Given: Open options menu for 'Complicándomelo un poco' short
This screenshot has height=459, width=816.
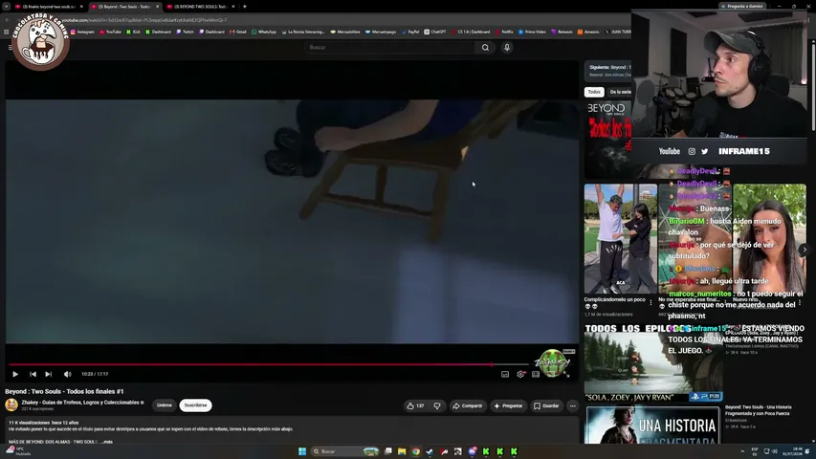Looking at the screenshot, I should click(651, 302).
